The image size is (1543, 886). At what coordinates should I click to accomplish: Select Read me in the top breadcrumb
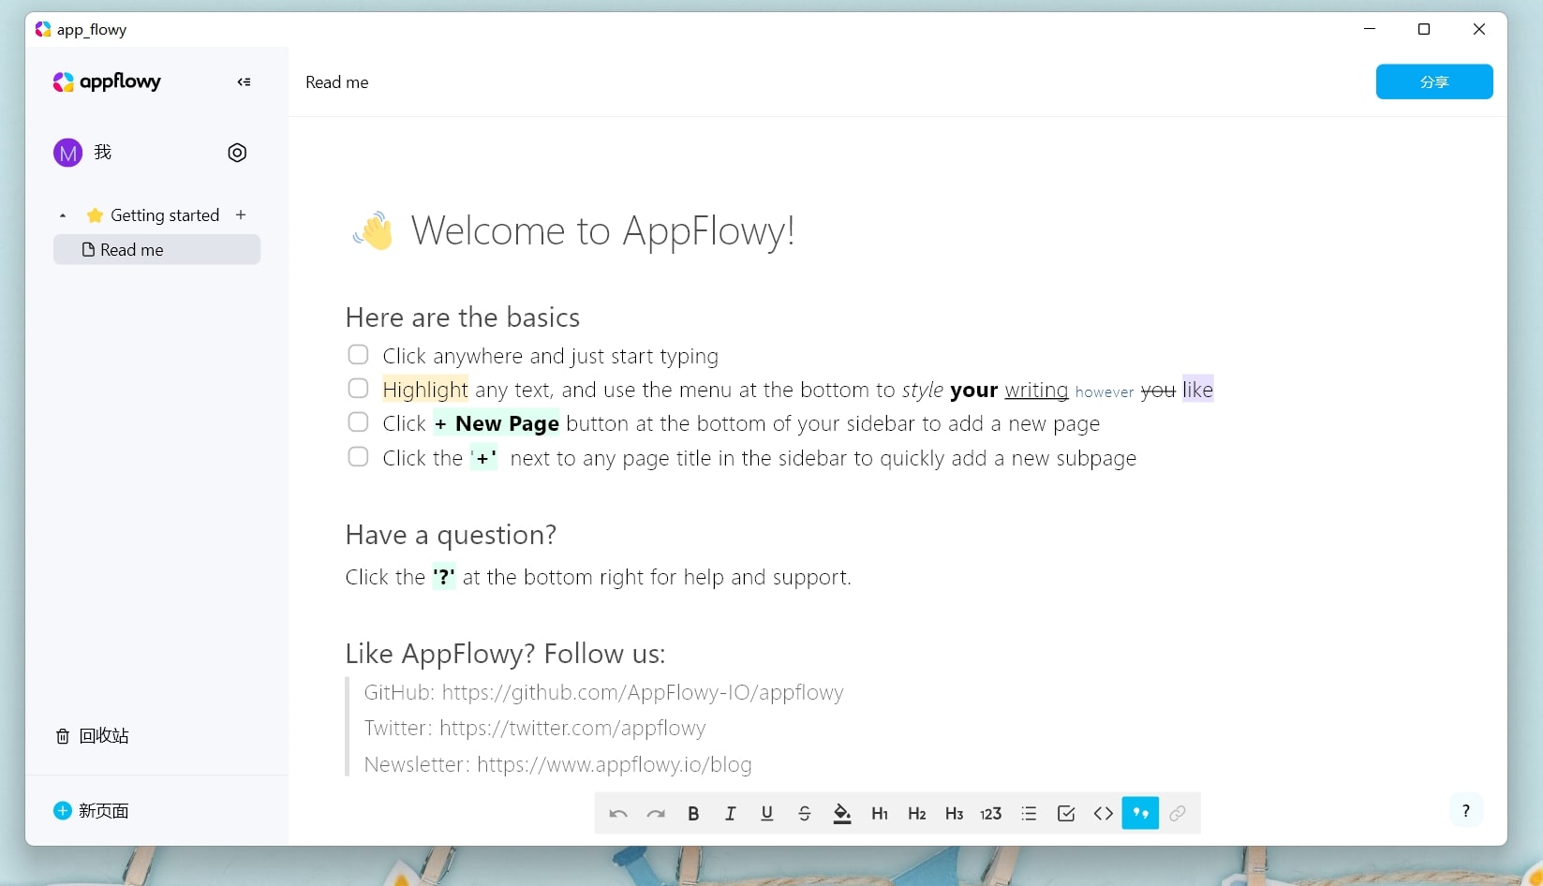tap(336, 82)
